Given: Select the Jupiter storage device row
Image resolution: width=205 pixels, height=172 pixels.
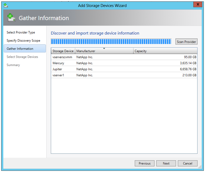Looking at the screenshot, I should click(58, 69).
